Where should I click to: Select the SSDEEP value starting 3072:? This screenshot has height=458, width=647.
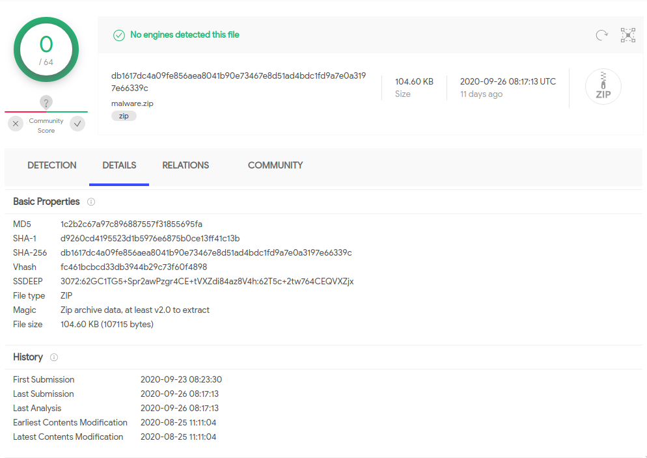[207, 282]
